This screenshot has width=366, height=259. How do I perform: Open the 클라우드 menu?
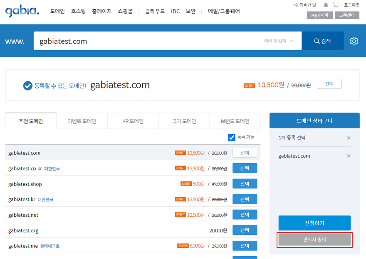coord(155,11)
